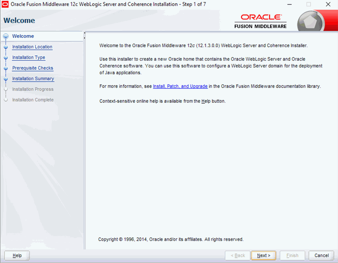Open the Install, Patch, and Upgrade link
Image resolution: width=338 pixels, height=263 pixels.
pyautogui.click(x=180, y=86)
